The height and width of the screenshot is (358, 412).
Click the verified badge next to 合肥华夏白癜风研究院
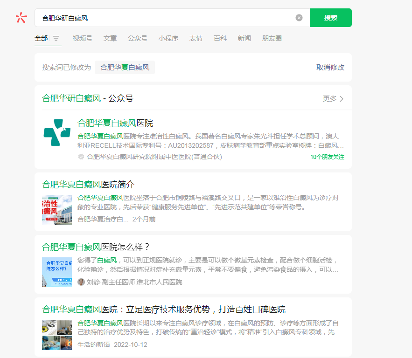point(81,157)
